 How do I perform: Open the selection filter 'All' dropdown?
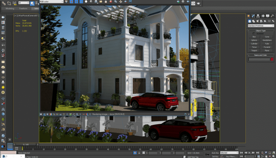coord(24,3)
